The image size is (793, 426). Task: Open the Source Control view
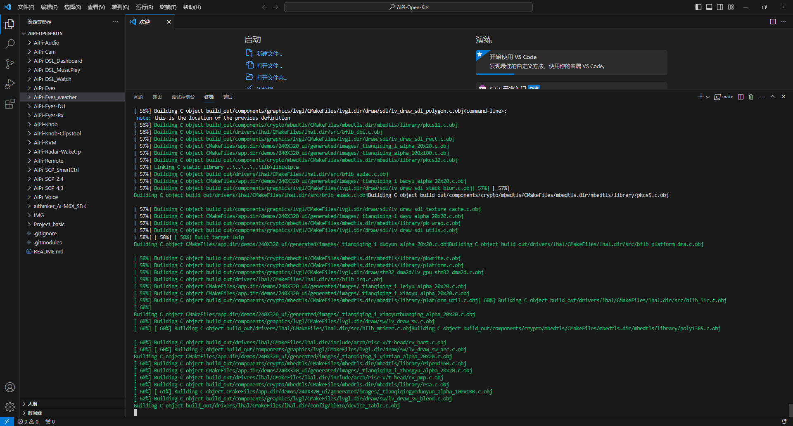click(x=10, y=64)
